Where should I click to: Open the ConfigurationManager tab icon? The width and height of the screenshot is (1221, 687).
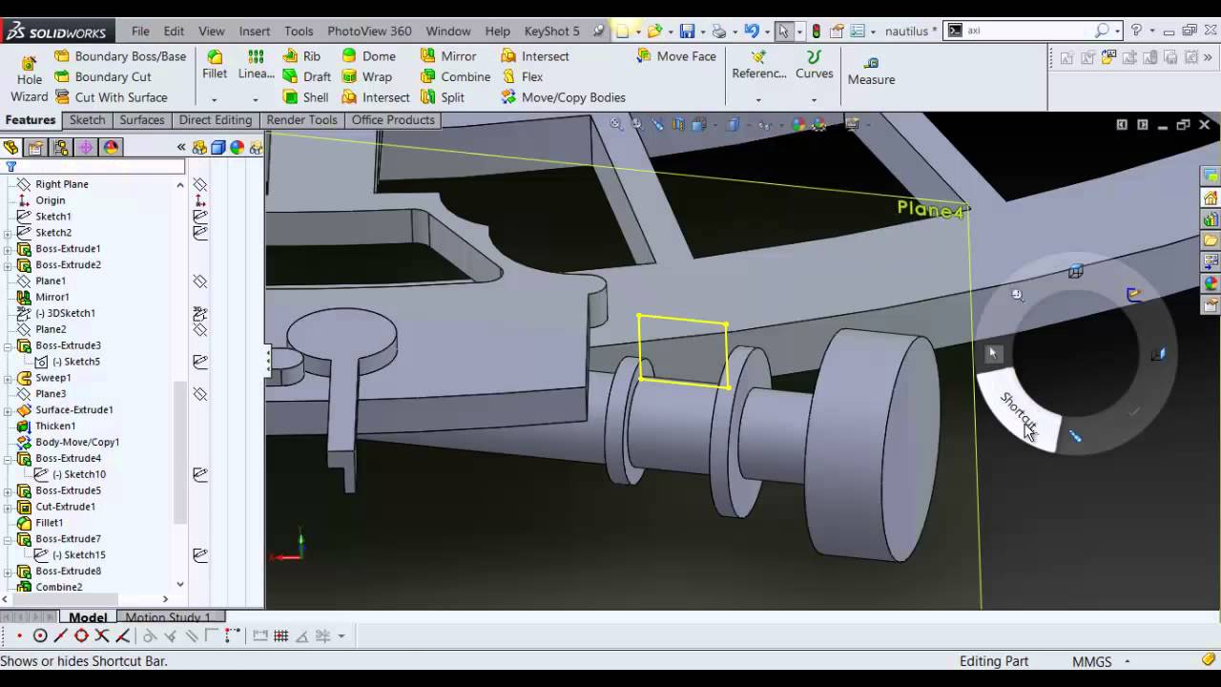[61, 148]
